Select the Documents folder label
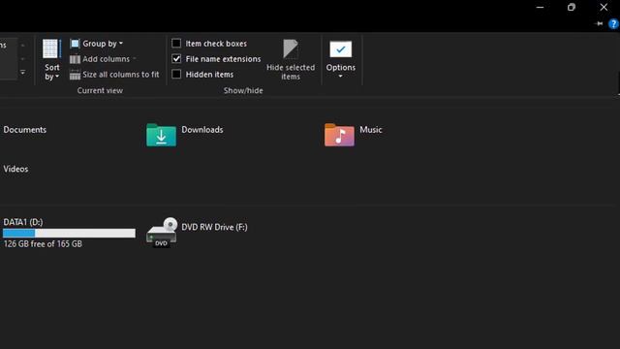 [25, 130]
